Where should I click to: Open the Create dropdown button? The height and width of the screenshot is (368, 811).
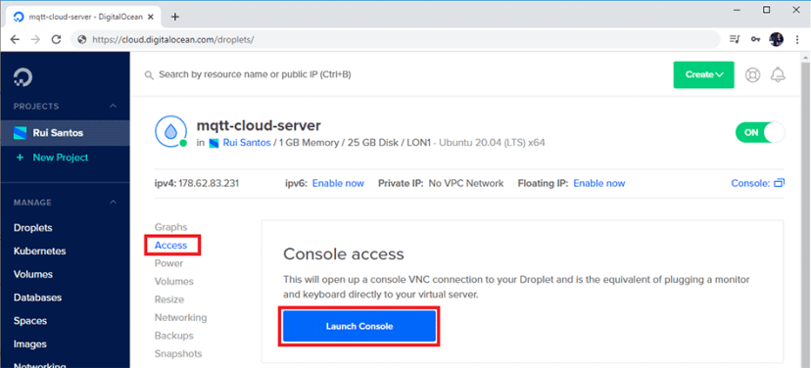703,75
